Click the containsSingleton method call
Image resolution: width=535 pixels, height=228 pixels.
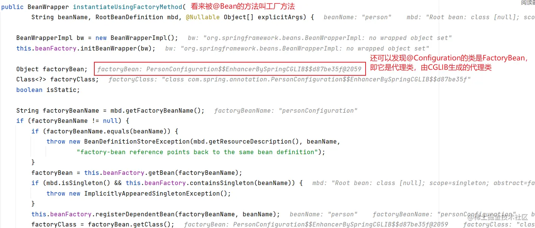(x=221, y=183)
